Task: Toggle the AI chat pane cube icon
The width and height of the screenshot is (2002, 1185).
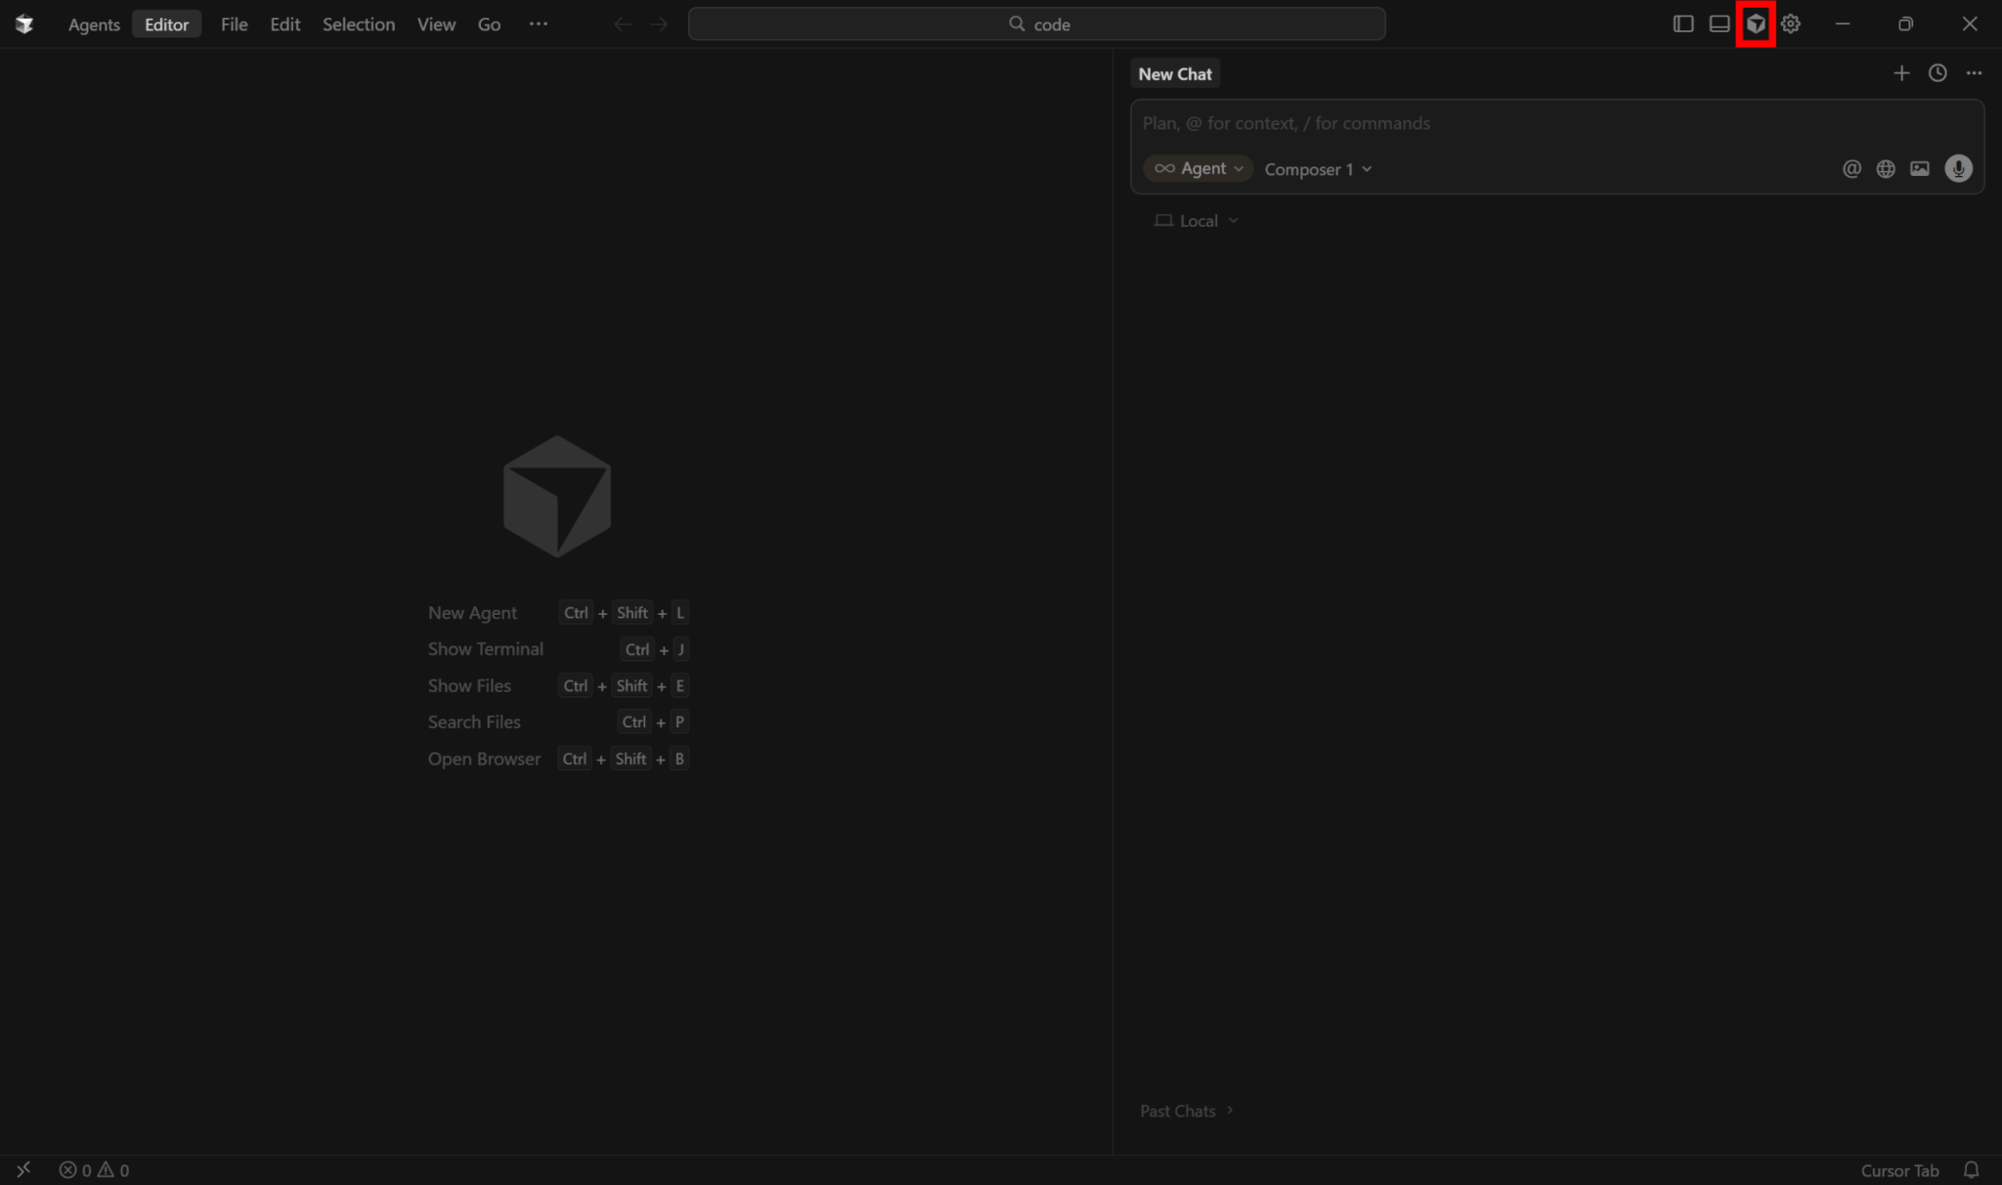Action: pos(1756,23)
